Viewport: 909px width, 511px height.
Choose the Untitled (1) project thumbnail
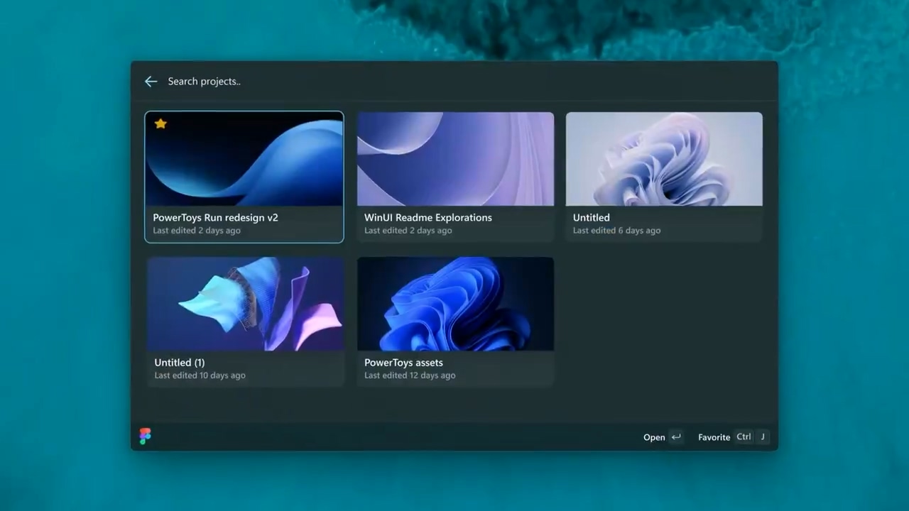pyautogui.click(x=246, y=304)
